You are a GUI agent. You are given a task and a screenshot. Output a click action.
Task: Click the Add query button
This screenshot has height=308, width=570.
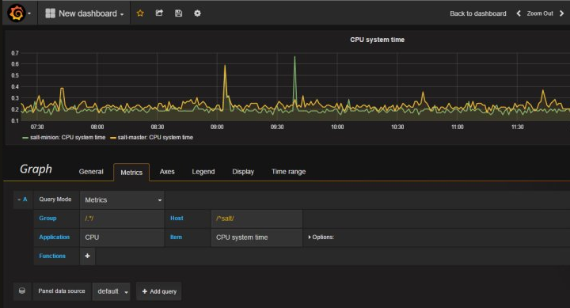[159, 291]
